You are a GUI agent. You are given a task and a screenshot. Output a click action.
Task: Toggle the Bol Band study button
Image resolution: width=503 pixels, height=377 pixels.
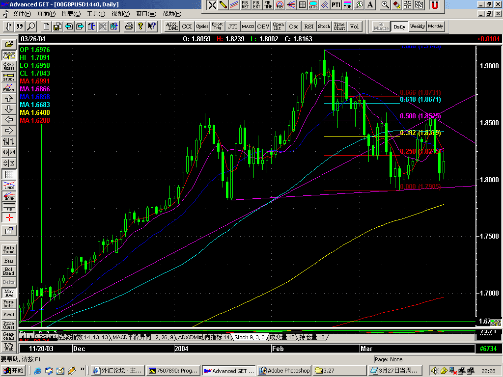9,271
